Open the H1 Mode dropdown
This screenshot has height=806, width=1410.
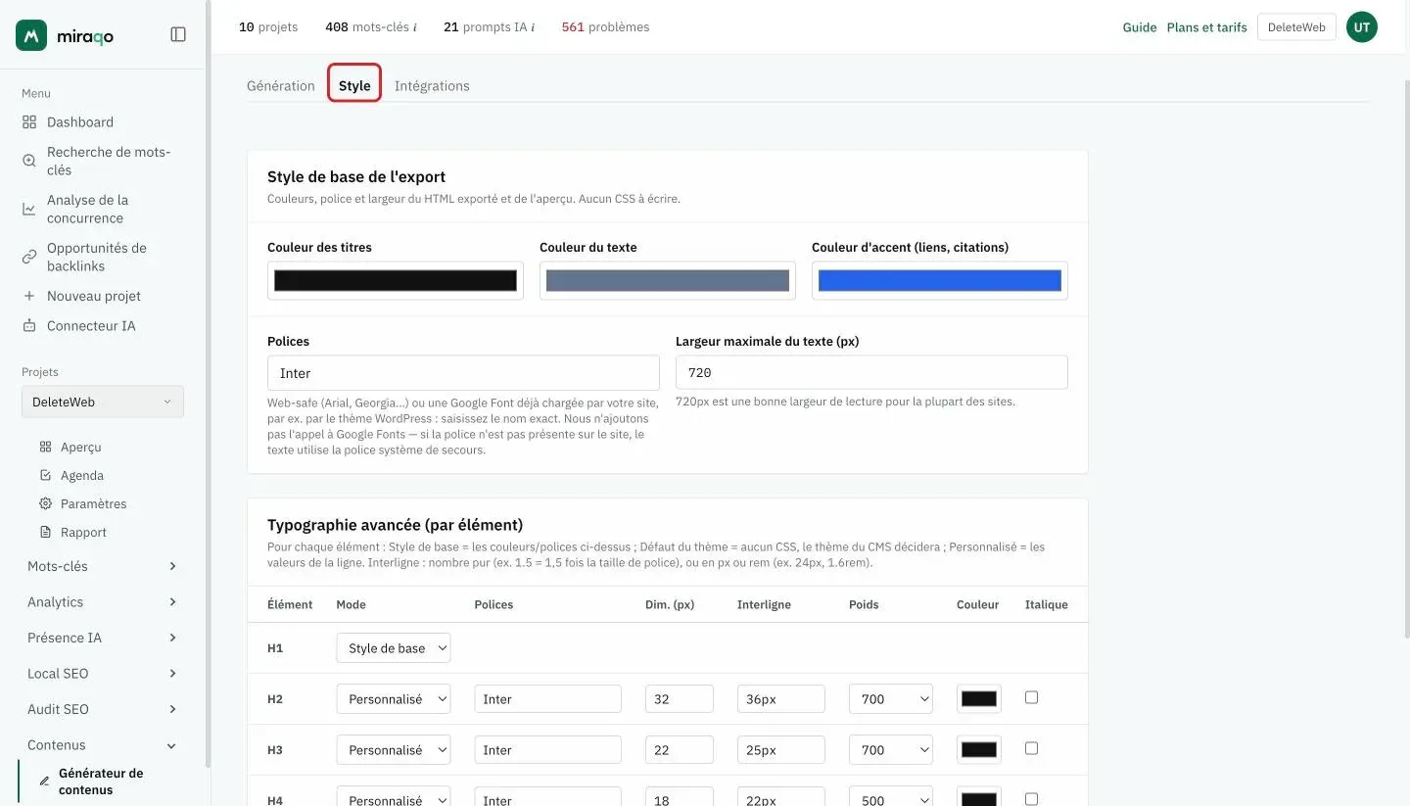(x=394, y=648)
